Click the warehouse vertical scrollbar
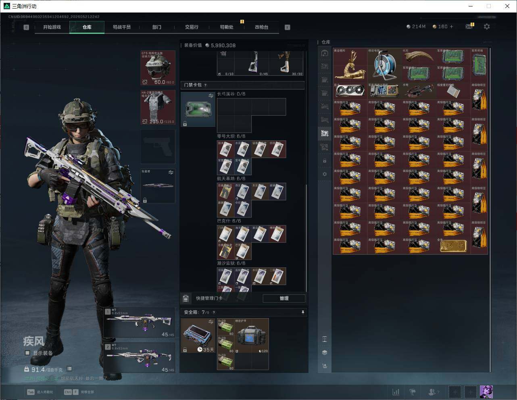 coord(490,210)
